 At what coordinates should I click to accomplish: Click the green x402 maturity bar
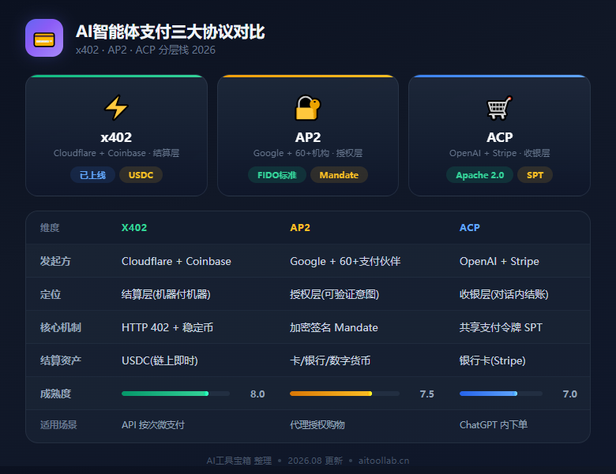tap(175, 394)
